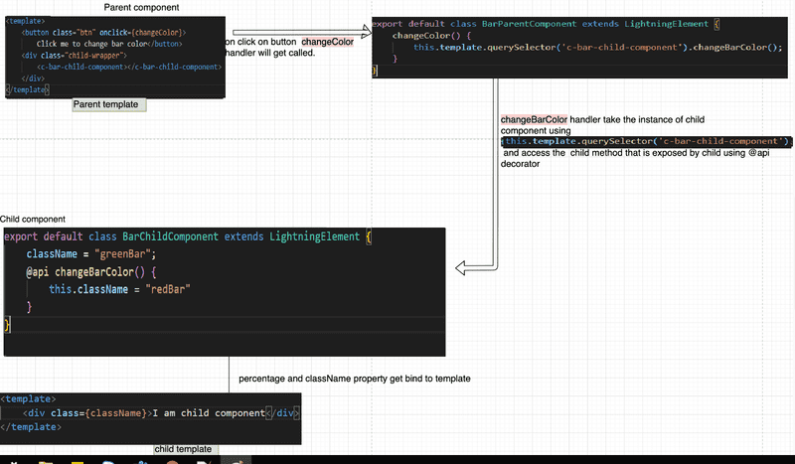Select the "on click on button changeColor" note

coord(289,47)
